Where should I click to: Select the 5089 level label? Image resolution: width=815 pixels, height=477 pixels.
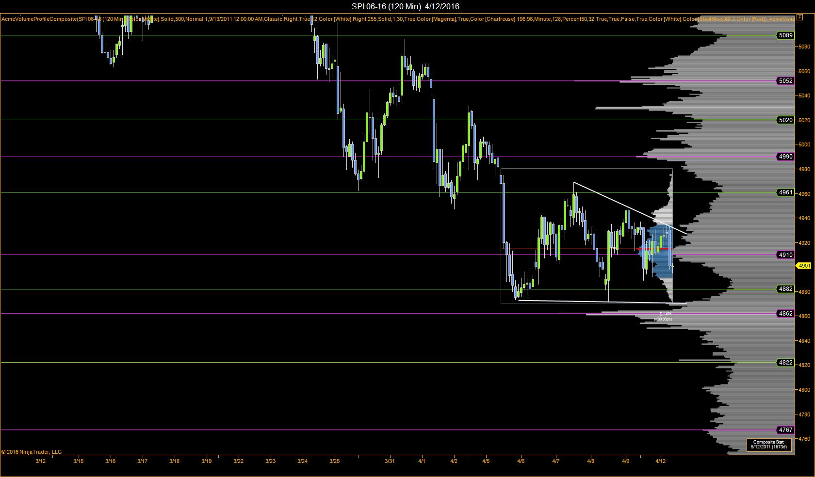coord(785,35)
